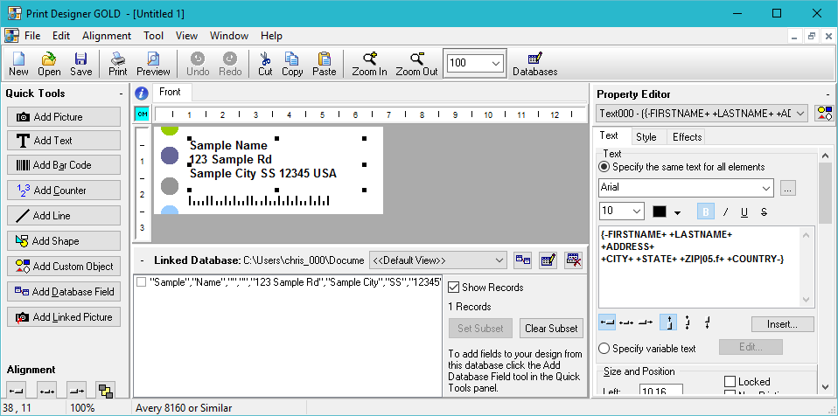838x416 pixels.
Task: Click the Undo toolbar icon
Action: [x=198, y=64]
